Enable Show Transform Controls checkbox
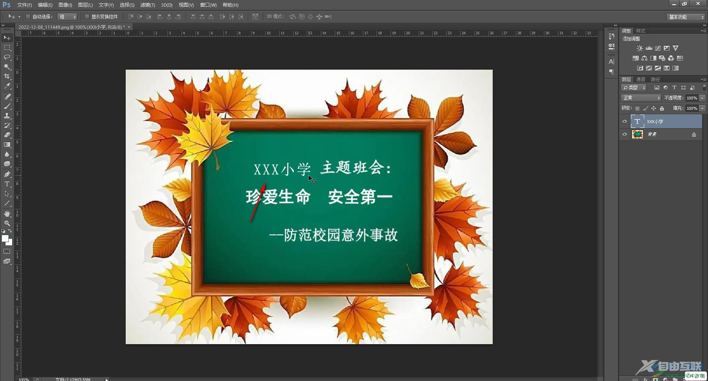The width and height of the screenshot is (708, 381). click(87, 17)
